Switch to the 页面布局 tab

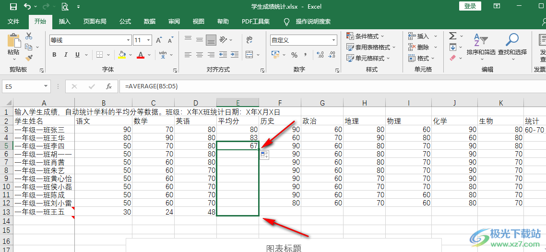coord(95,21)
